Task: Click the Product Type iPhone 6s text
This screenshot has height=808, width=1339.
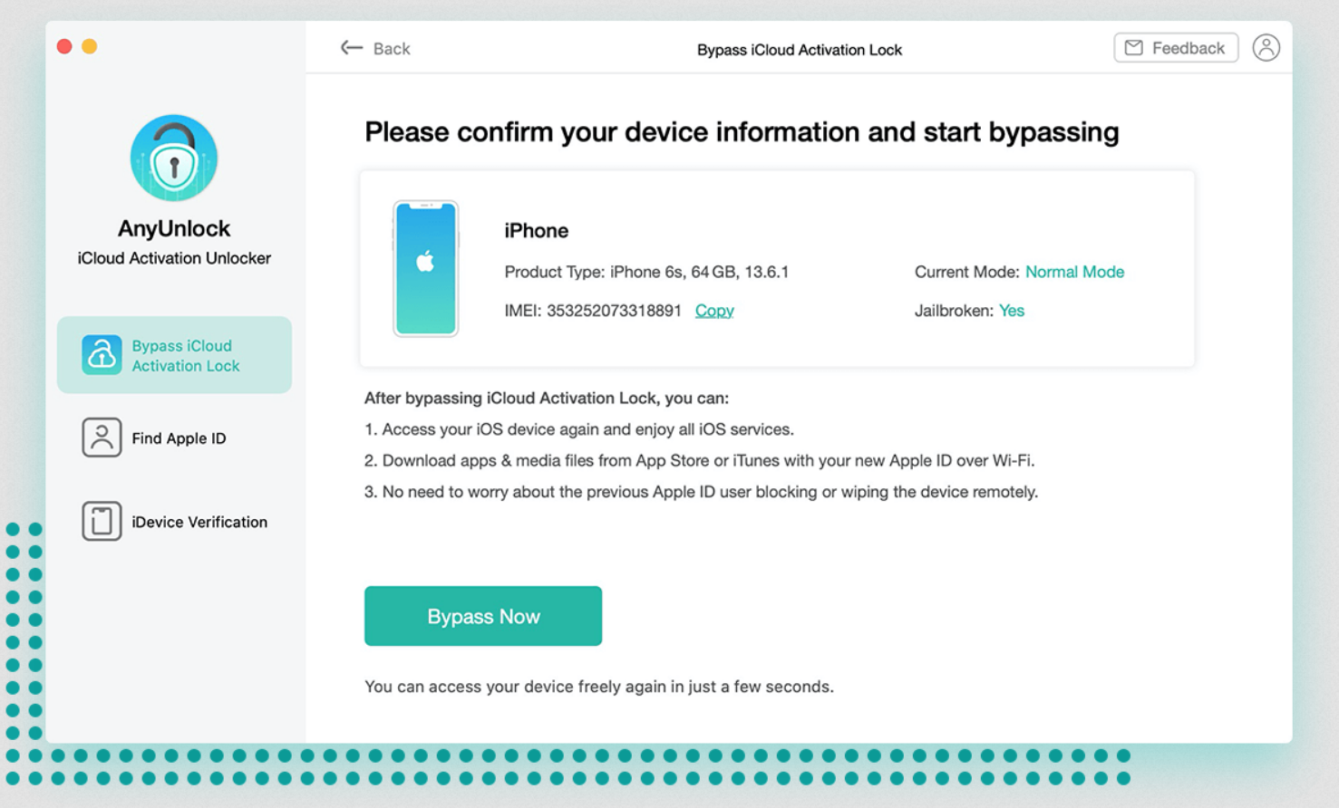Action: click(x=646, y=272)
